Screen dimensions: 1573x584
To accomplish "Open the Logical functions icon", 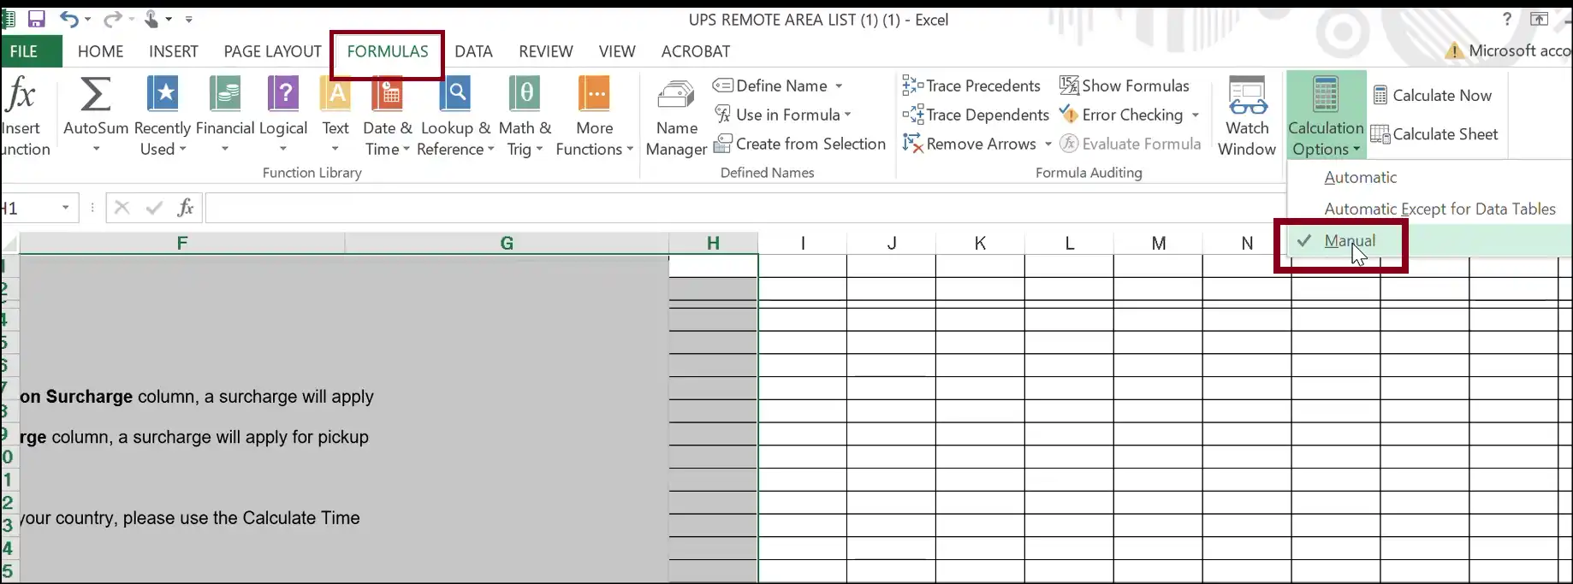I will [x=283, y=94].
